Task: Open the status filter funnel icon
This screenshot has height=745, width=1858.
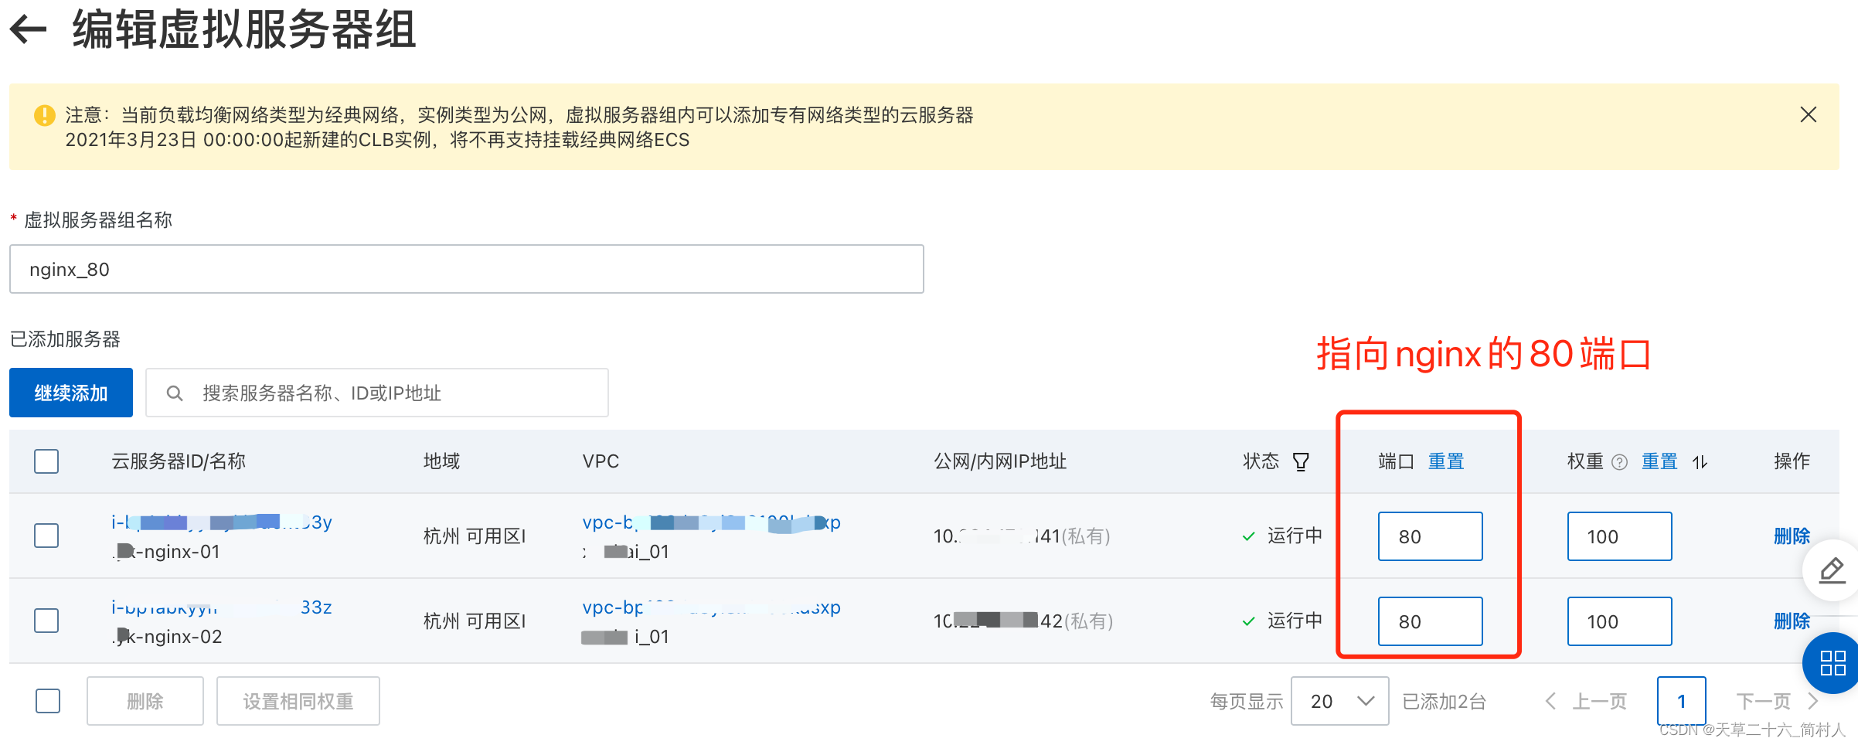Action: click(x=1301, y=461)
